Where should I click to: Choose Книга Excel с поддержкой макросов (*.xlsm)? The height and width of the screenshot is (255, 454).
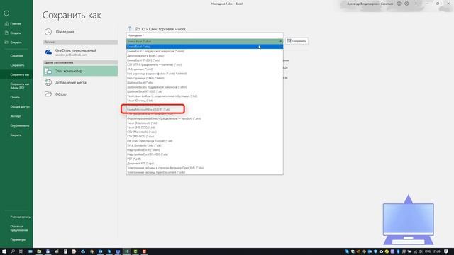click(x=205, y=51)
